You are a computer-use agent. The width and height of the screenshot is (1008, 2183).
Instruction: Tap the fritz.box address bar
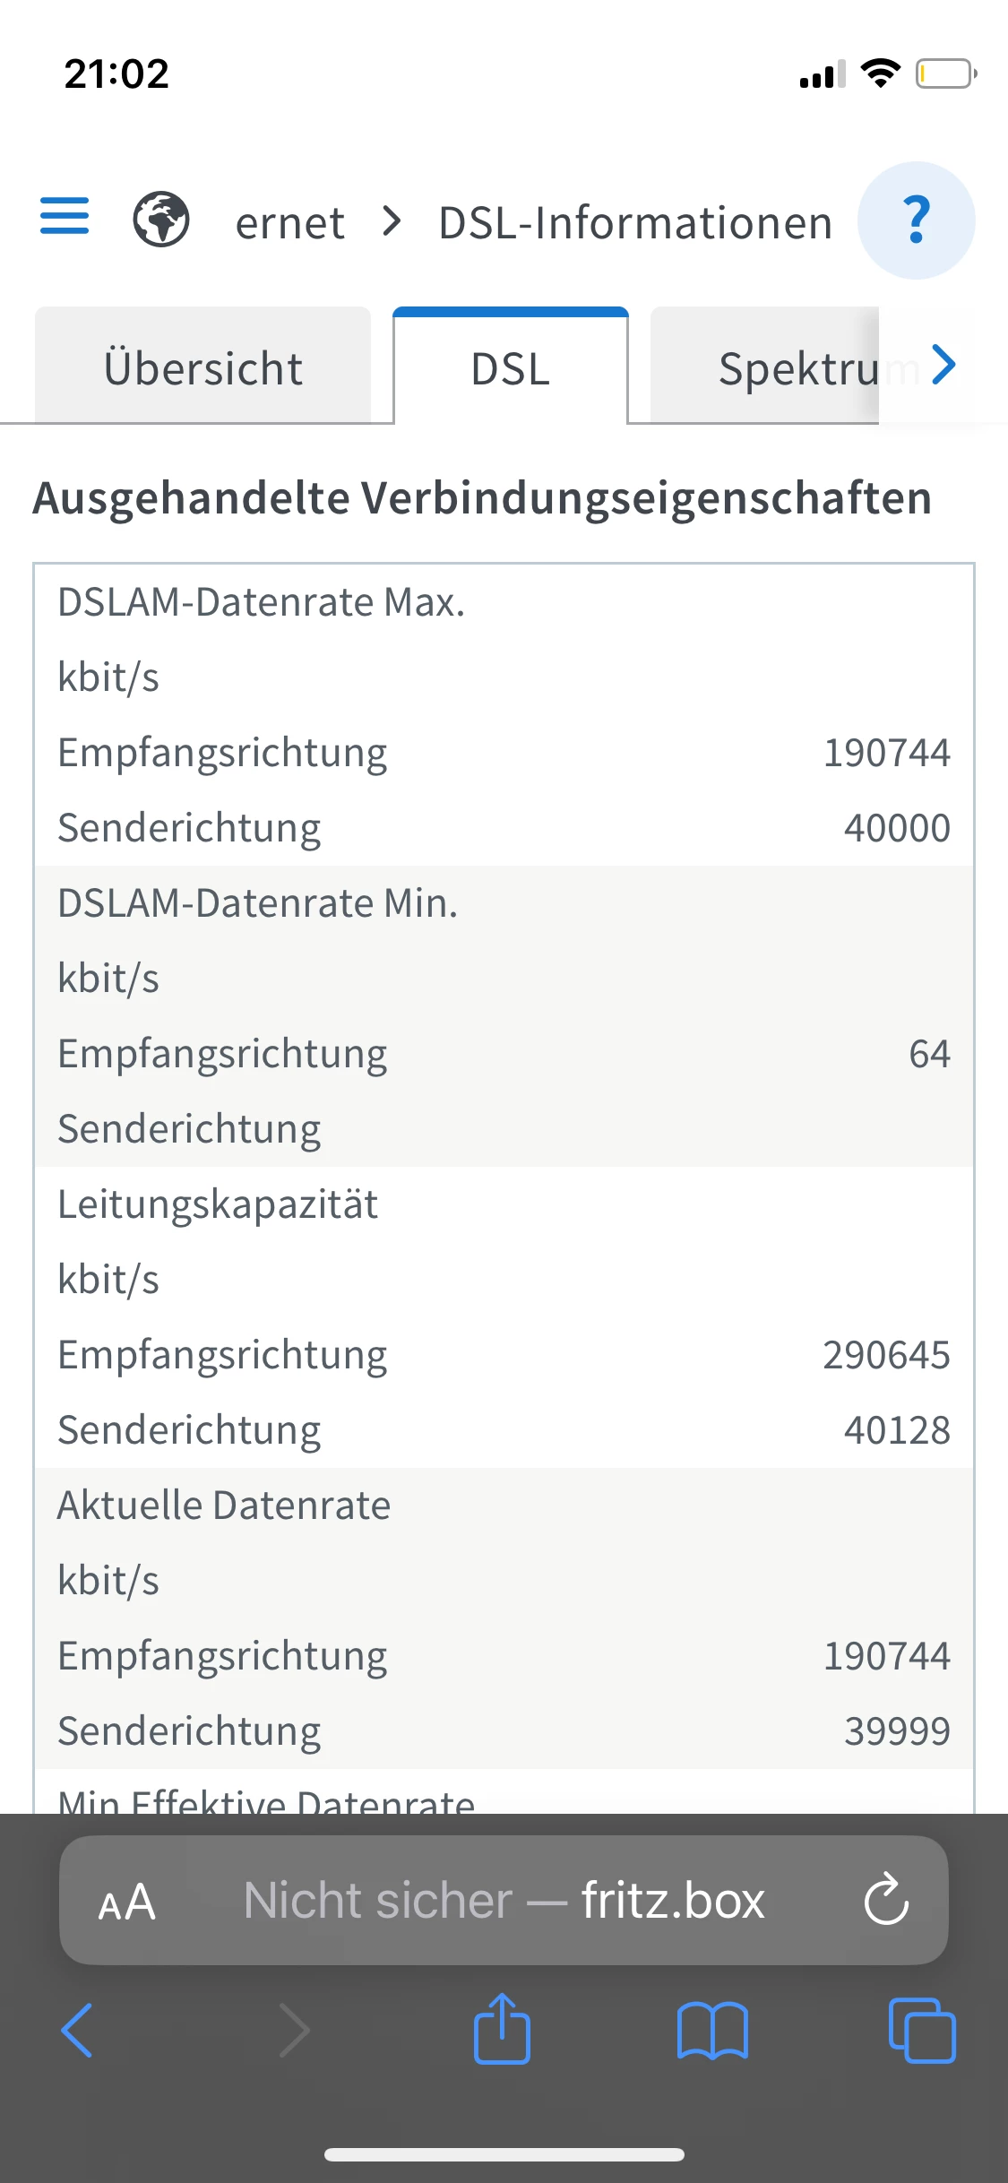click(504, 1900)
